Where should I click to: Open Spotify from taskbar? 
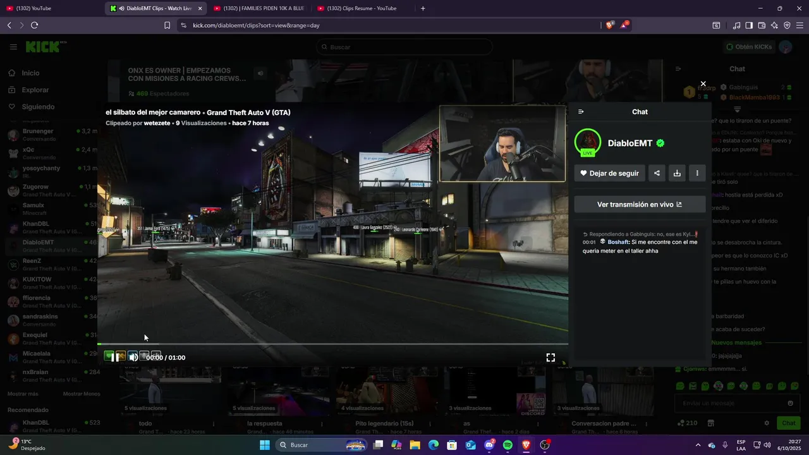pos(508,445)
